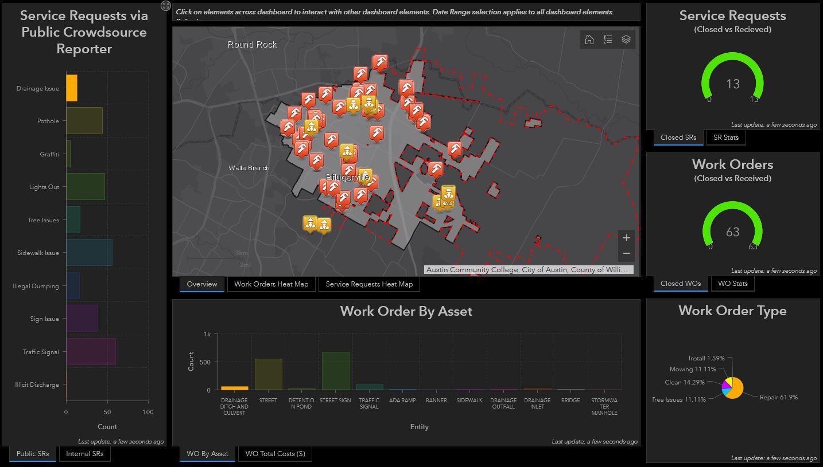
Task: Switch to the Internal SRs tab
Action: (x=85, y=454)
